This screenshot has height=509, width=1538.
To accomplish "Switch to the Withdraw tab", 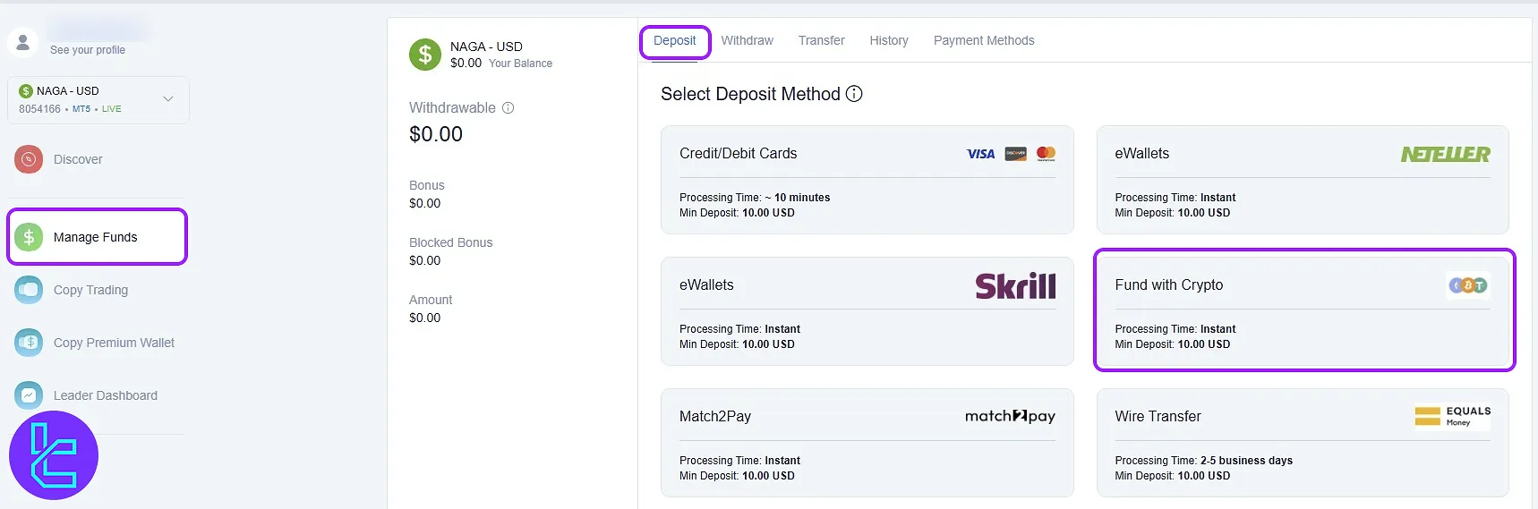I will coord(747,41).
